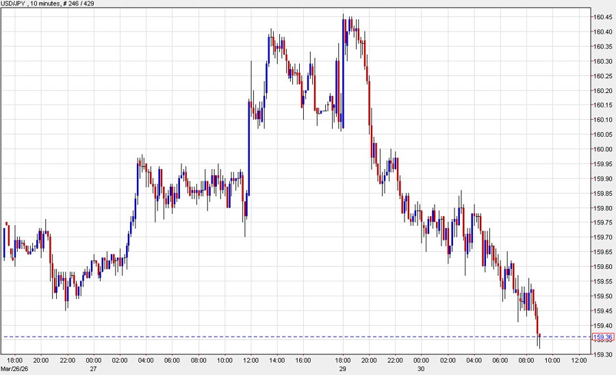This screenshot has width=616, height=375.
Task: Select the date label 29 on time axis
Action: click(x=343, y=369)
